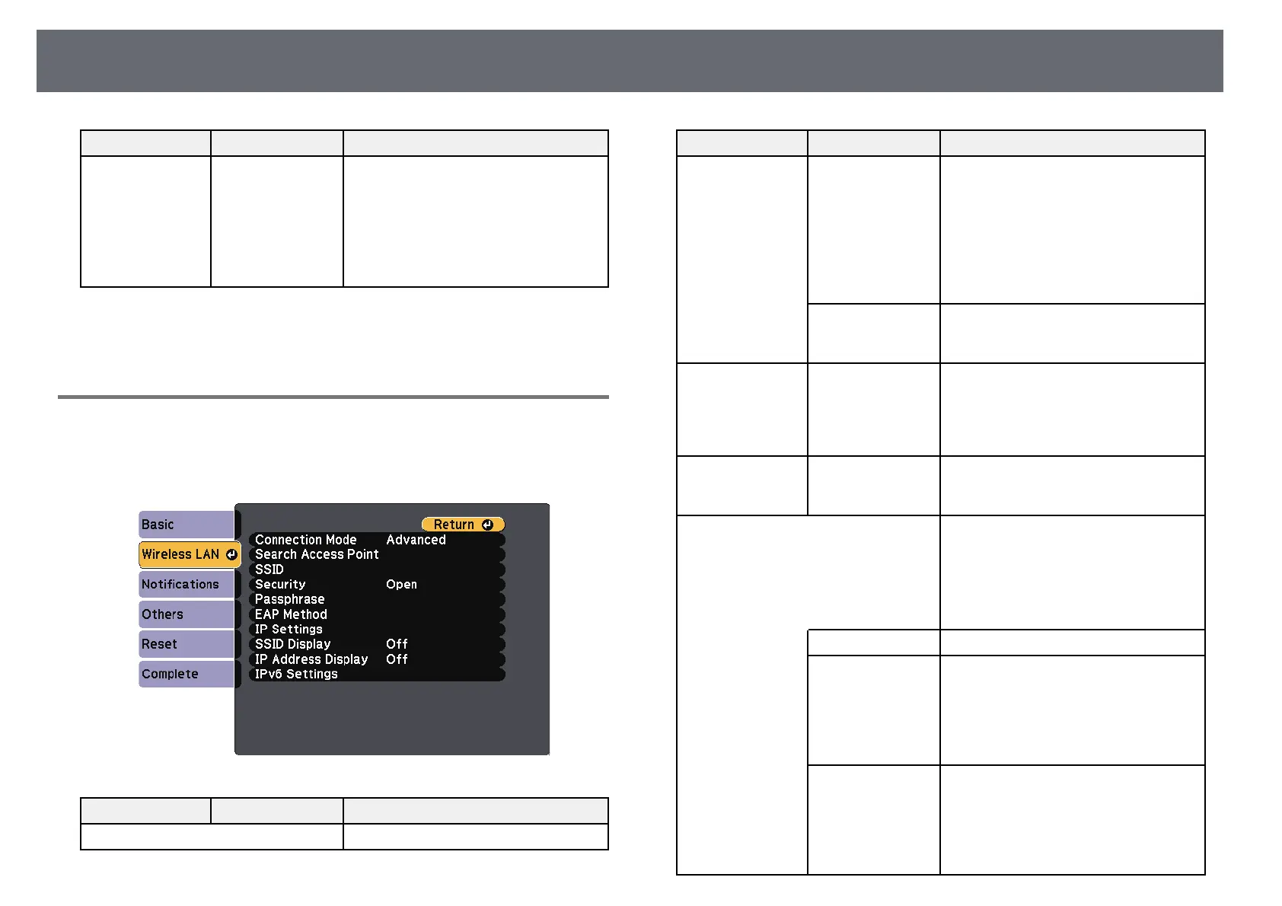Open the Reset menu tab
1282x906 pixels.
[187, 644]
